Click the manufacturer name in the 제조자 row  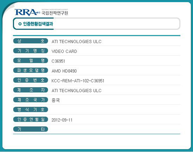click(x=77, y=91)
